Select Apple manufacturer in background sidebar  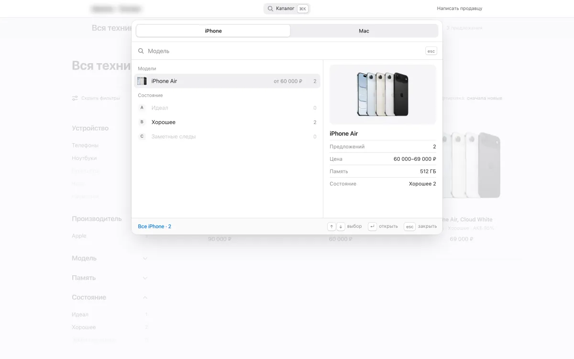[79, 236]
